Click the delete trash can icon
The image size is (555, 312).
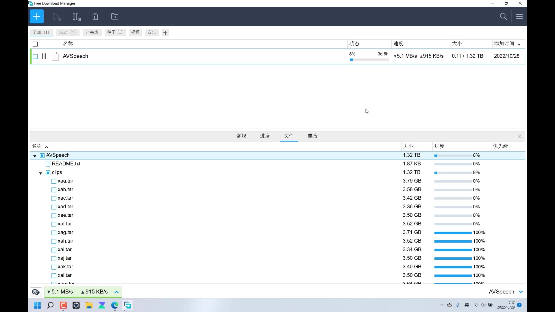pos(95,16)
